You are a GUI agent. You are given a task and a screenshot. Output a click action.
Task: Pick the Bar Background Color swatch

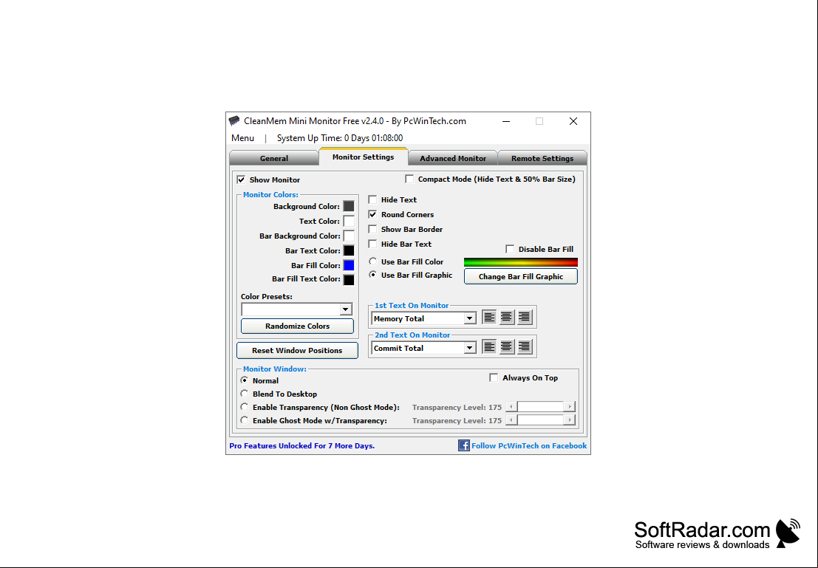coord(349,236)
